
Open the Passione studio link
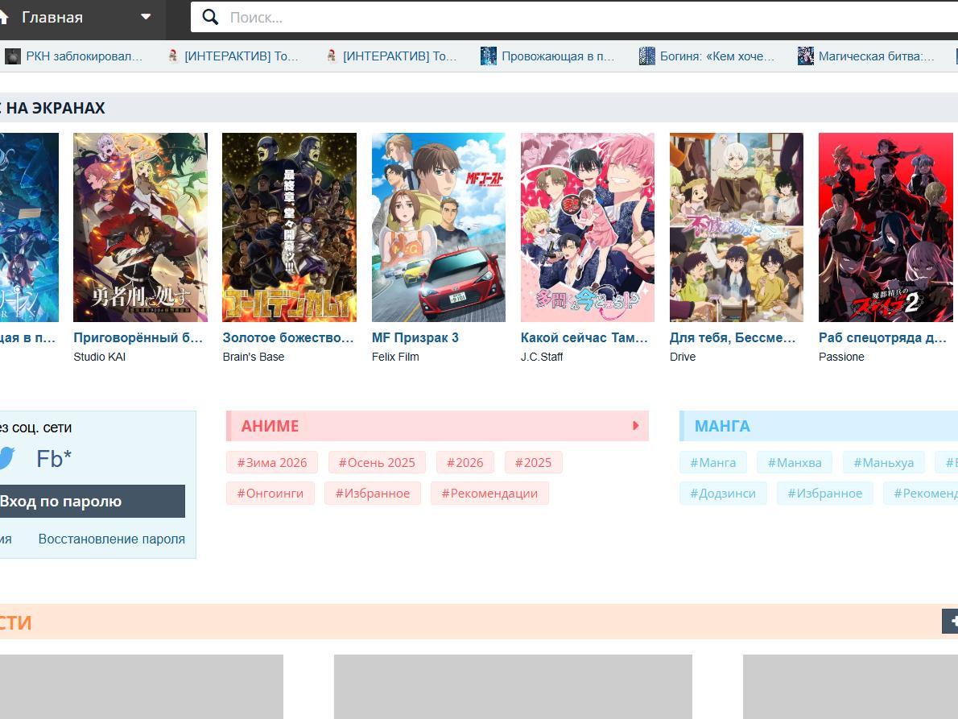841,357
